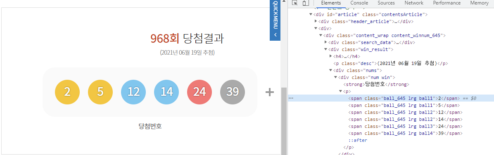Select the span line with value 14
This screenshot has width=494, height=155.
click(x=405, y=119)
